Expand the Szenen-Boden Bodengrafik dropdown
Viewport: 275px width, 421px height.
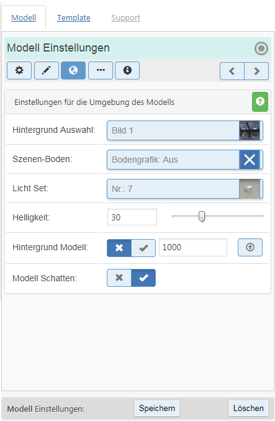pyautogui.click(x=185, y=160)
